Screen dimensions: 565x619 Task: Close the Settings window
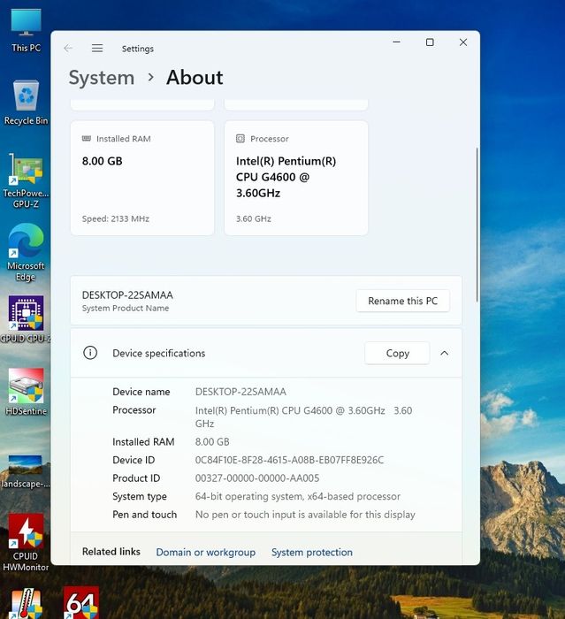pyautogui.click(x=463, y=42)
